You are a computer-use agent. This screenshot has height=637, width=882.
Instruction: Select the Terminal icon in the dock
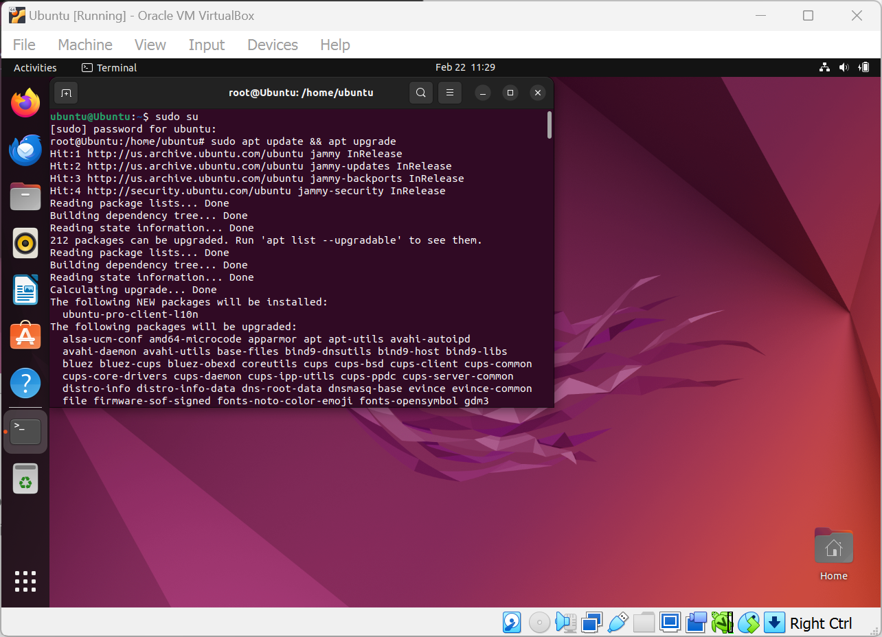pyautogui.click(x=25, y=432)
